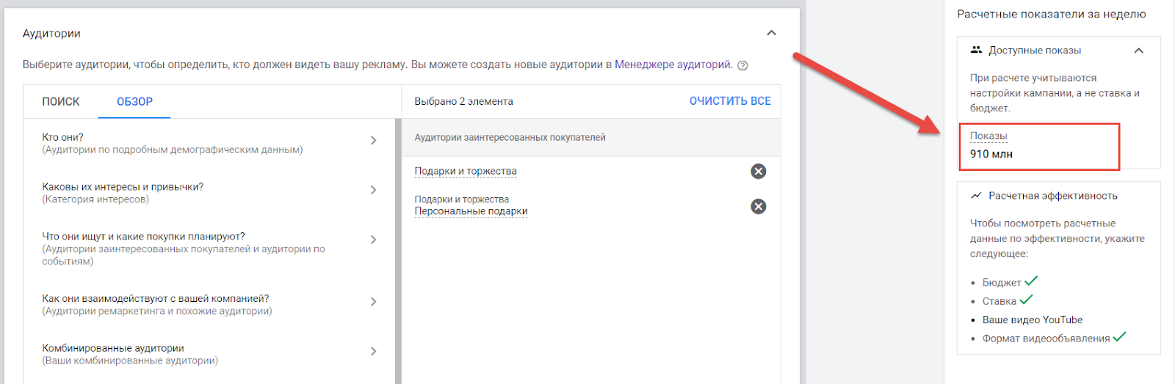Click the green checkmark next to Ставка
This screenshot has width=1175, height=384.
pyautogui.click(x=1027, y=299)
